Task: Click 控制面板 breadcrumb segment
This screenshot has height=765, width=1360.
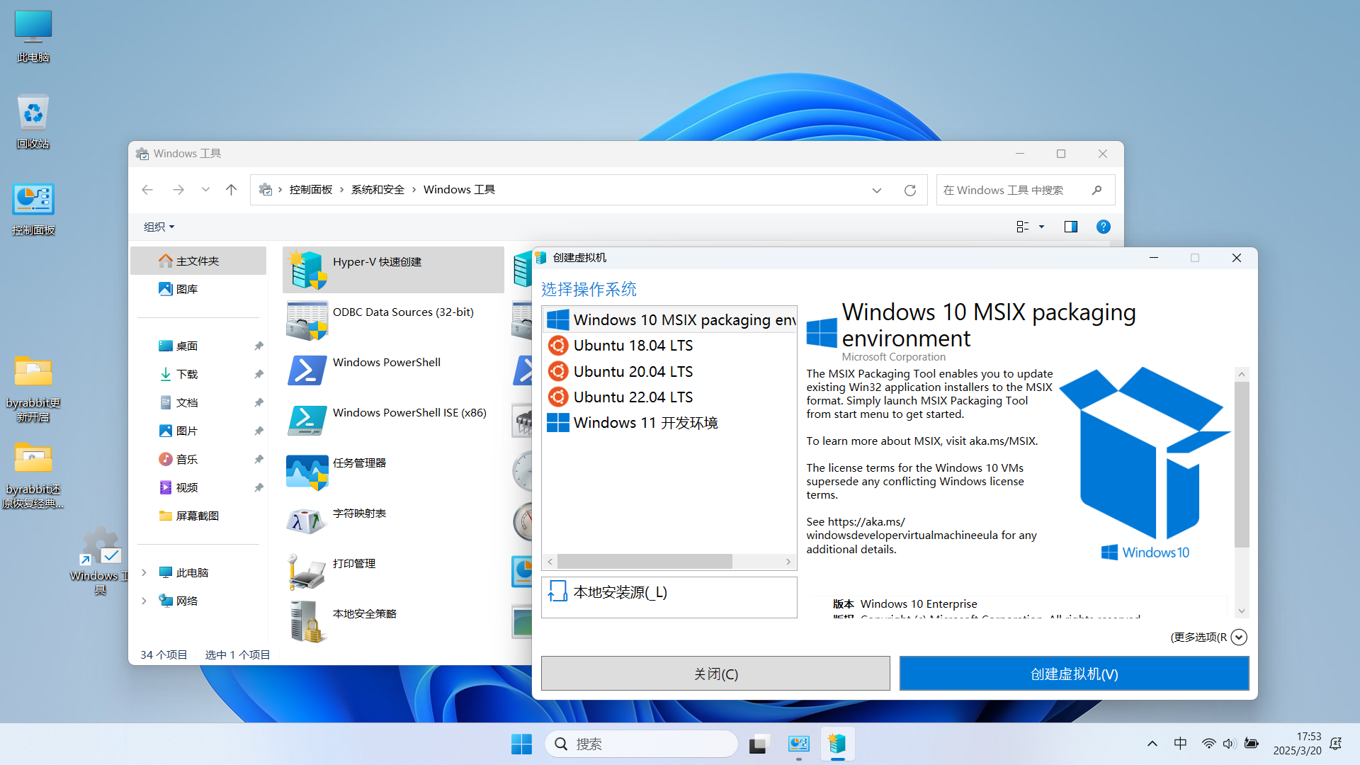Action: tap(311, 190)
